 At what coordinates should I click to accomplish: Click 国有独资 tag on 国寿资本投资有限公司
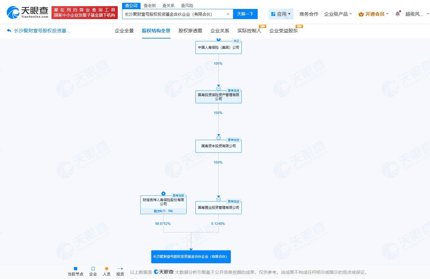click(x=233, y=140)
